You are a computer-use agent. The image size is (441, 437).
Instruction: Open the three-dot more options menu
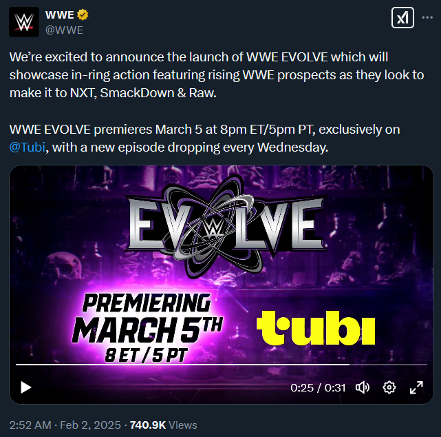(427, 18)
